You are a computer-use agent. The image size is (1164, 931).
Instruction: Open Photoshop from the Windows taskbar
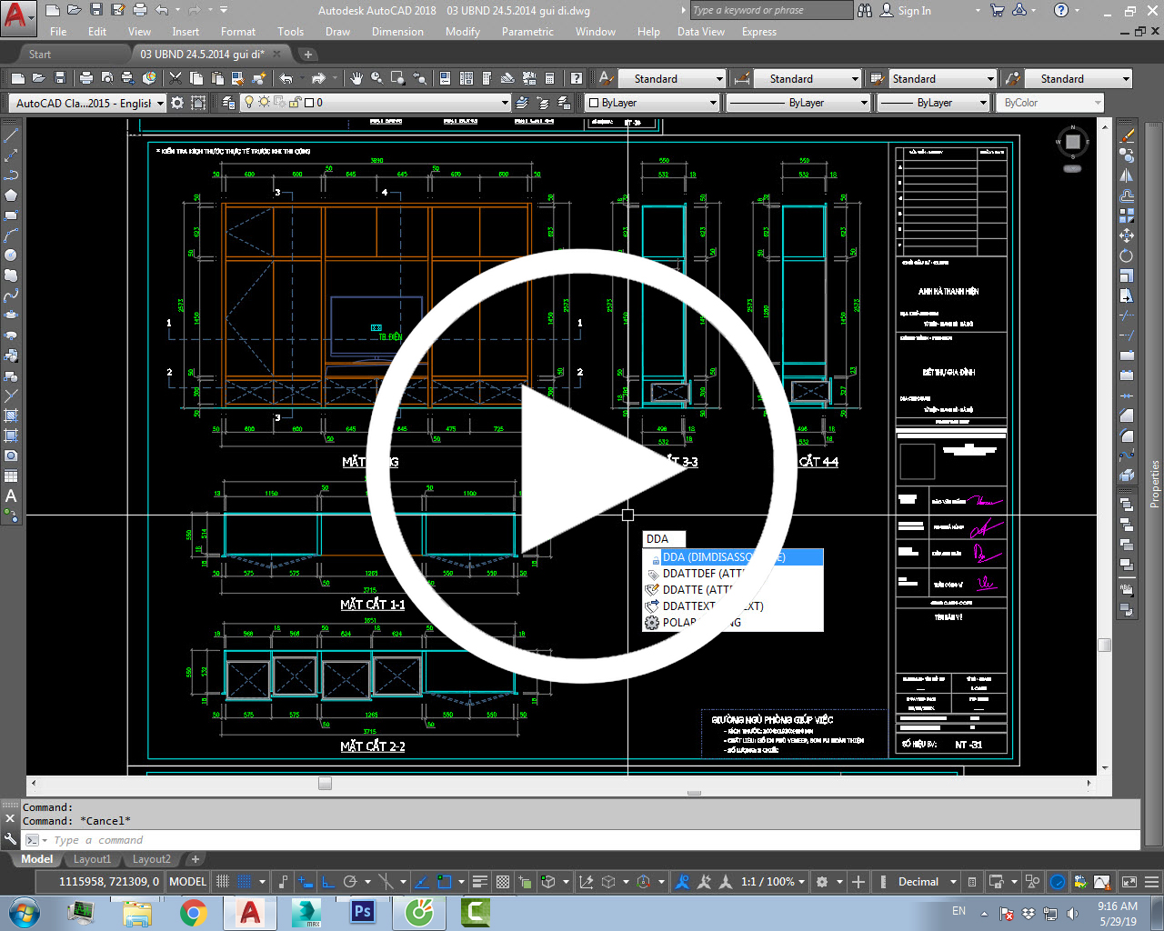[363, 912]
